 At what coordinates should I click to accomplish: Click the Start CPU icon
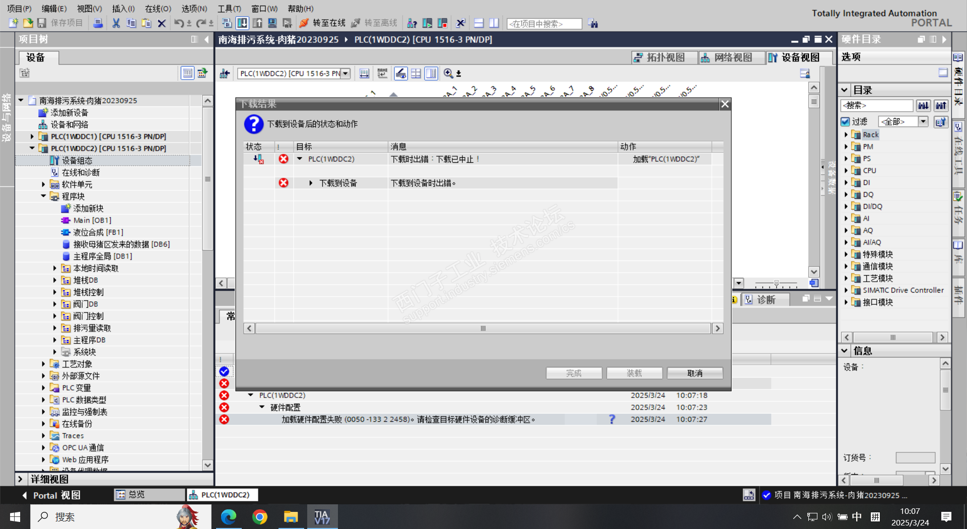pyautogui.click(x=427, y=23)
